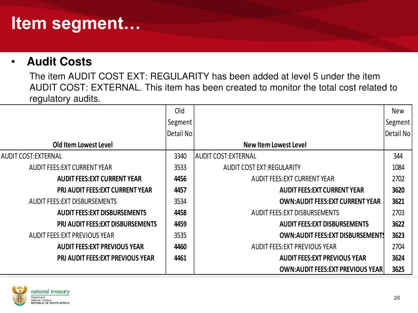418x313 pixels.
Task: Select 'PRJ AUDIT FEES:EXT PREVIOUS YEAR' item
Action: click(x=106, y=258)
